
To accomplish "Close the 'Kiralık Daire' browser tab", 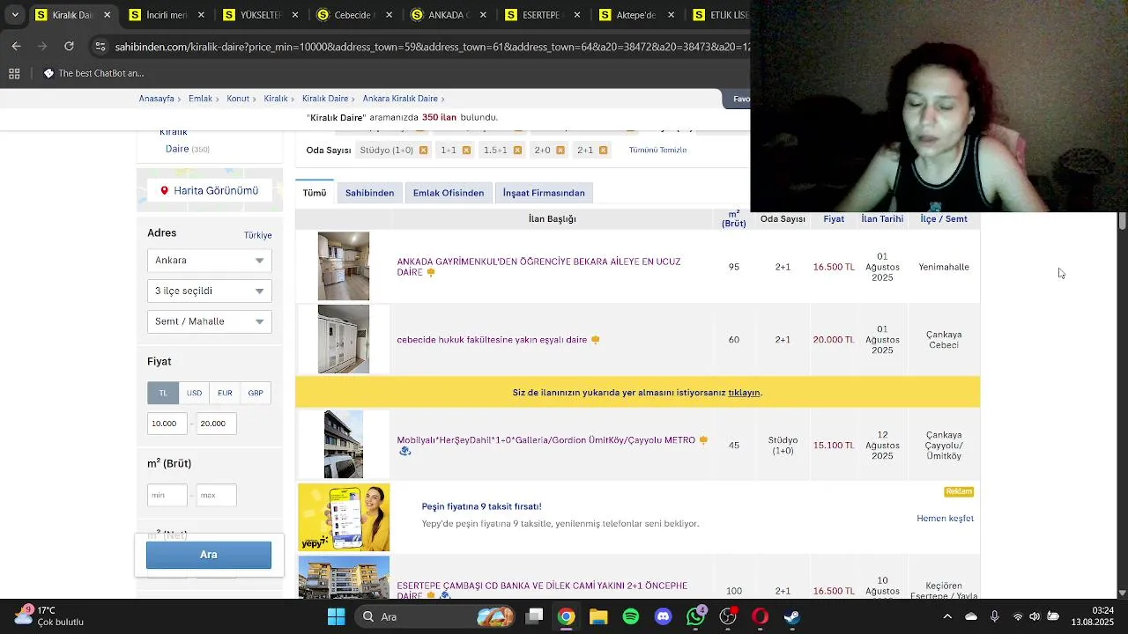I will (107, 15).
